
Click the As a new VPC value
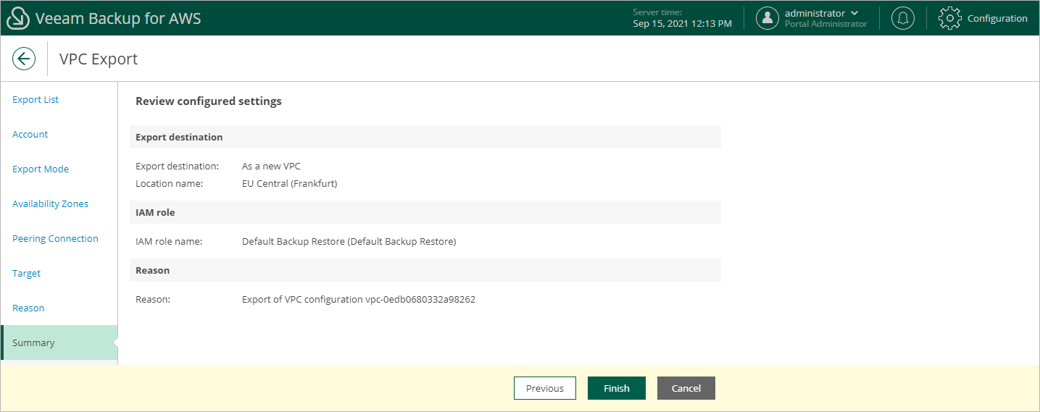[x=271, y=167]
